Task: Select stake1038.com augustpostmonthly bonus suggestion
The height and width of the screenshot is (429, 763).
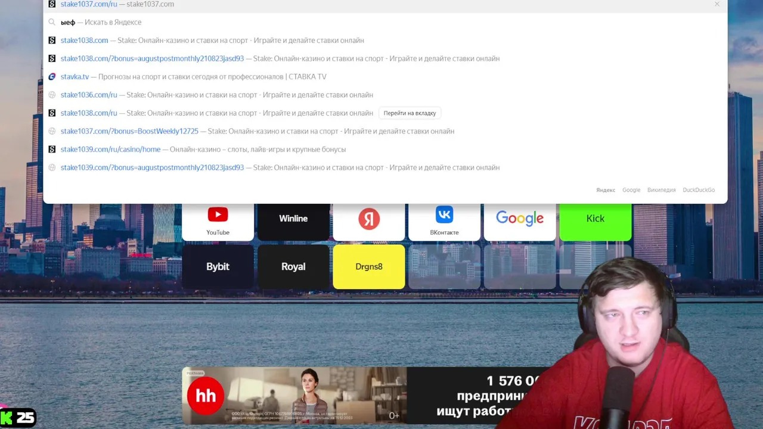Action: [x=385, y=58]
